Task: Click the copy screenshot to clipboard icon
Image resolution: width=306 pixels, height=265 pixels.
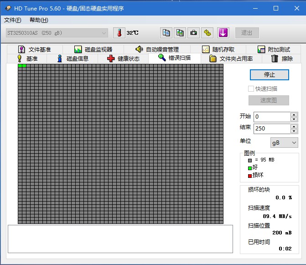Action: (180, 33)
